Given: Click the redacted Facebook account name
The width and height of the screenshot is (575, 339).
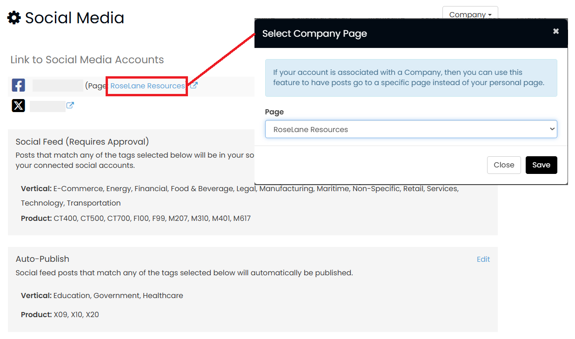Looking at the screenshot, I should click(58, 86).
